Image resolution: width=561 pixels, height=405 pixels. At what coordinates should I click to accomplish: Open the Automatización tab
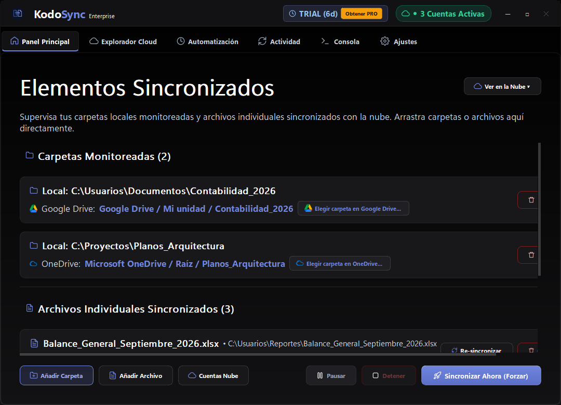point(207,42)
